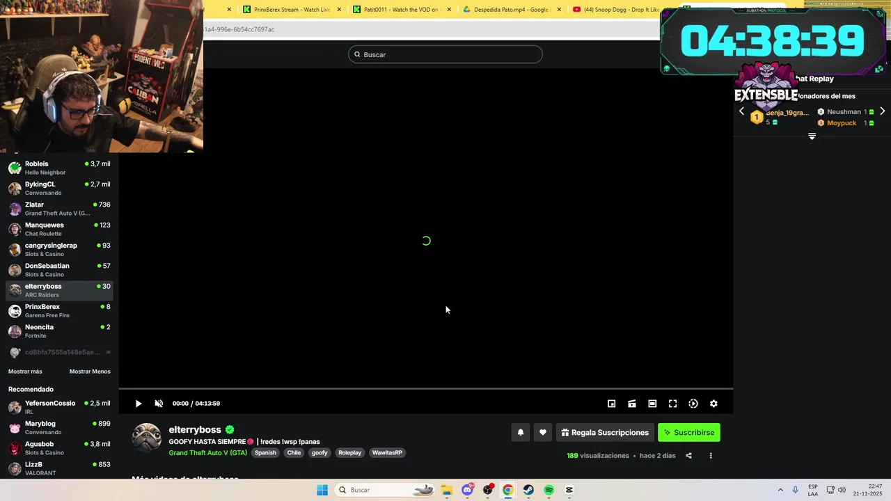Enter fullscreen mode
The image size is (891, 501).
pos(673,404)
